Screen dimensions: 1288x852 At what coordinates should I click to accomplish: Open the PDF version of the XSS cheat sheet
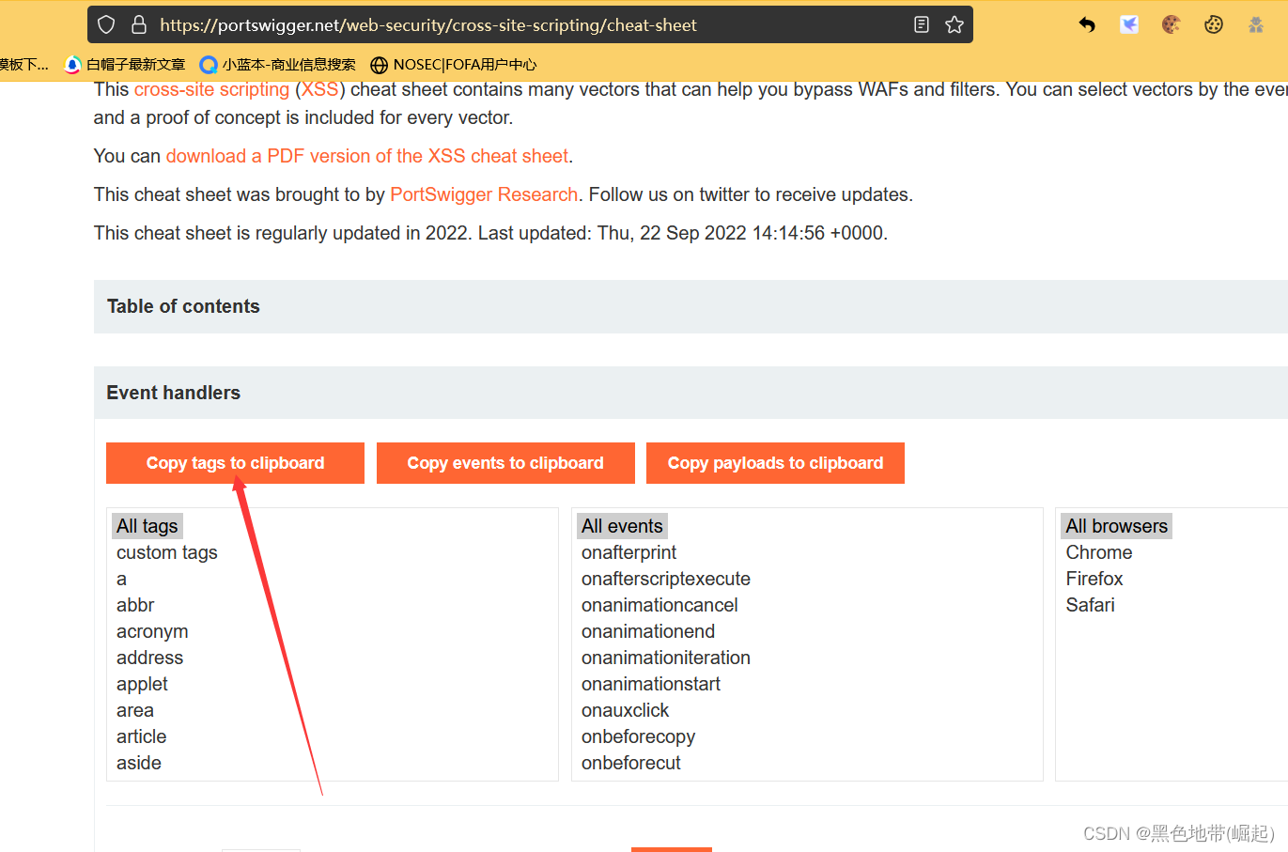point(367,156)
